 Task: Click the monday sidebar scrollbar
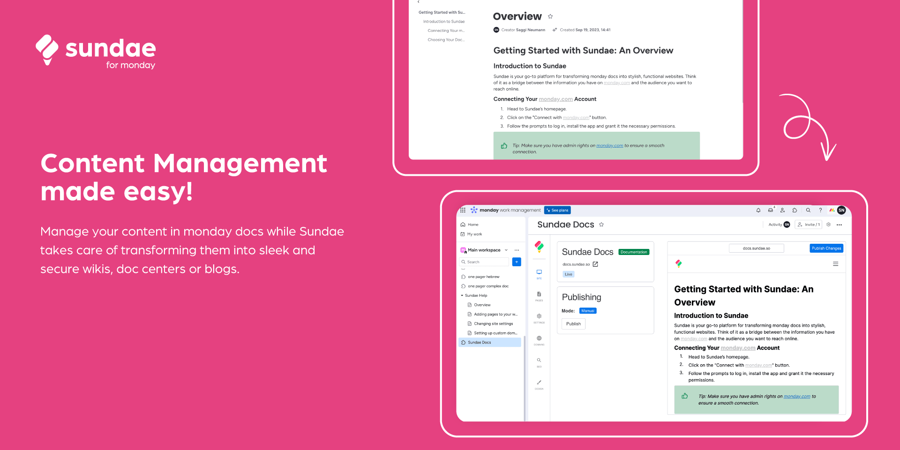point(525,378)
